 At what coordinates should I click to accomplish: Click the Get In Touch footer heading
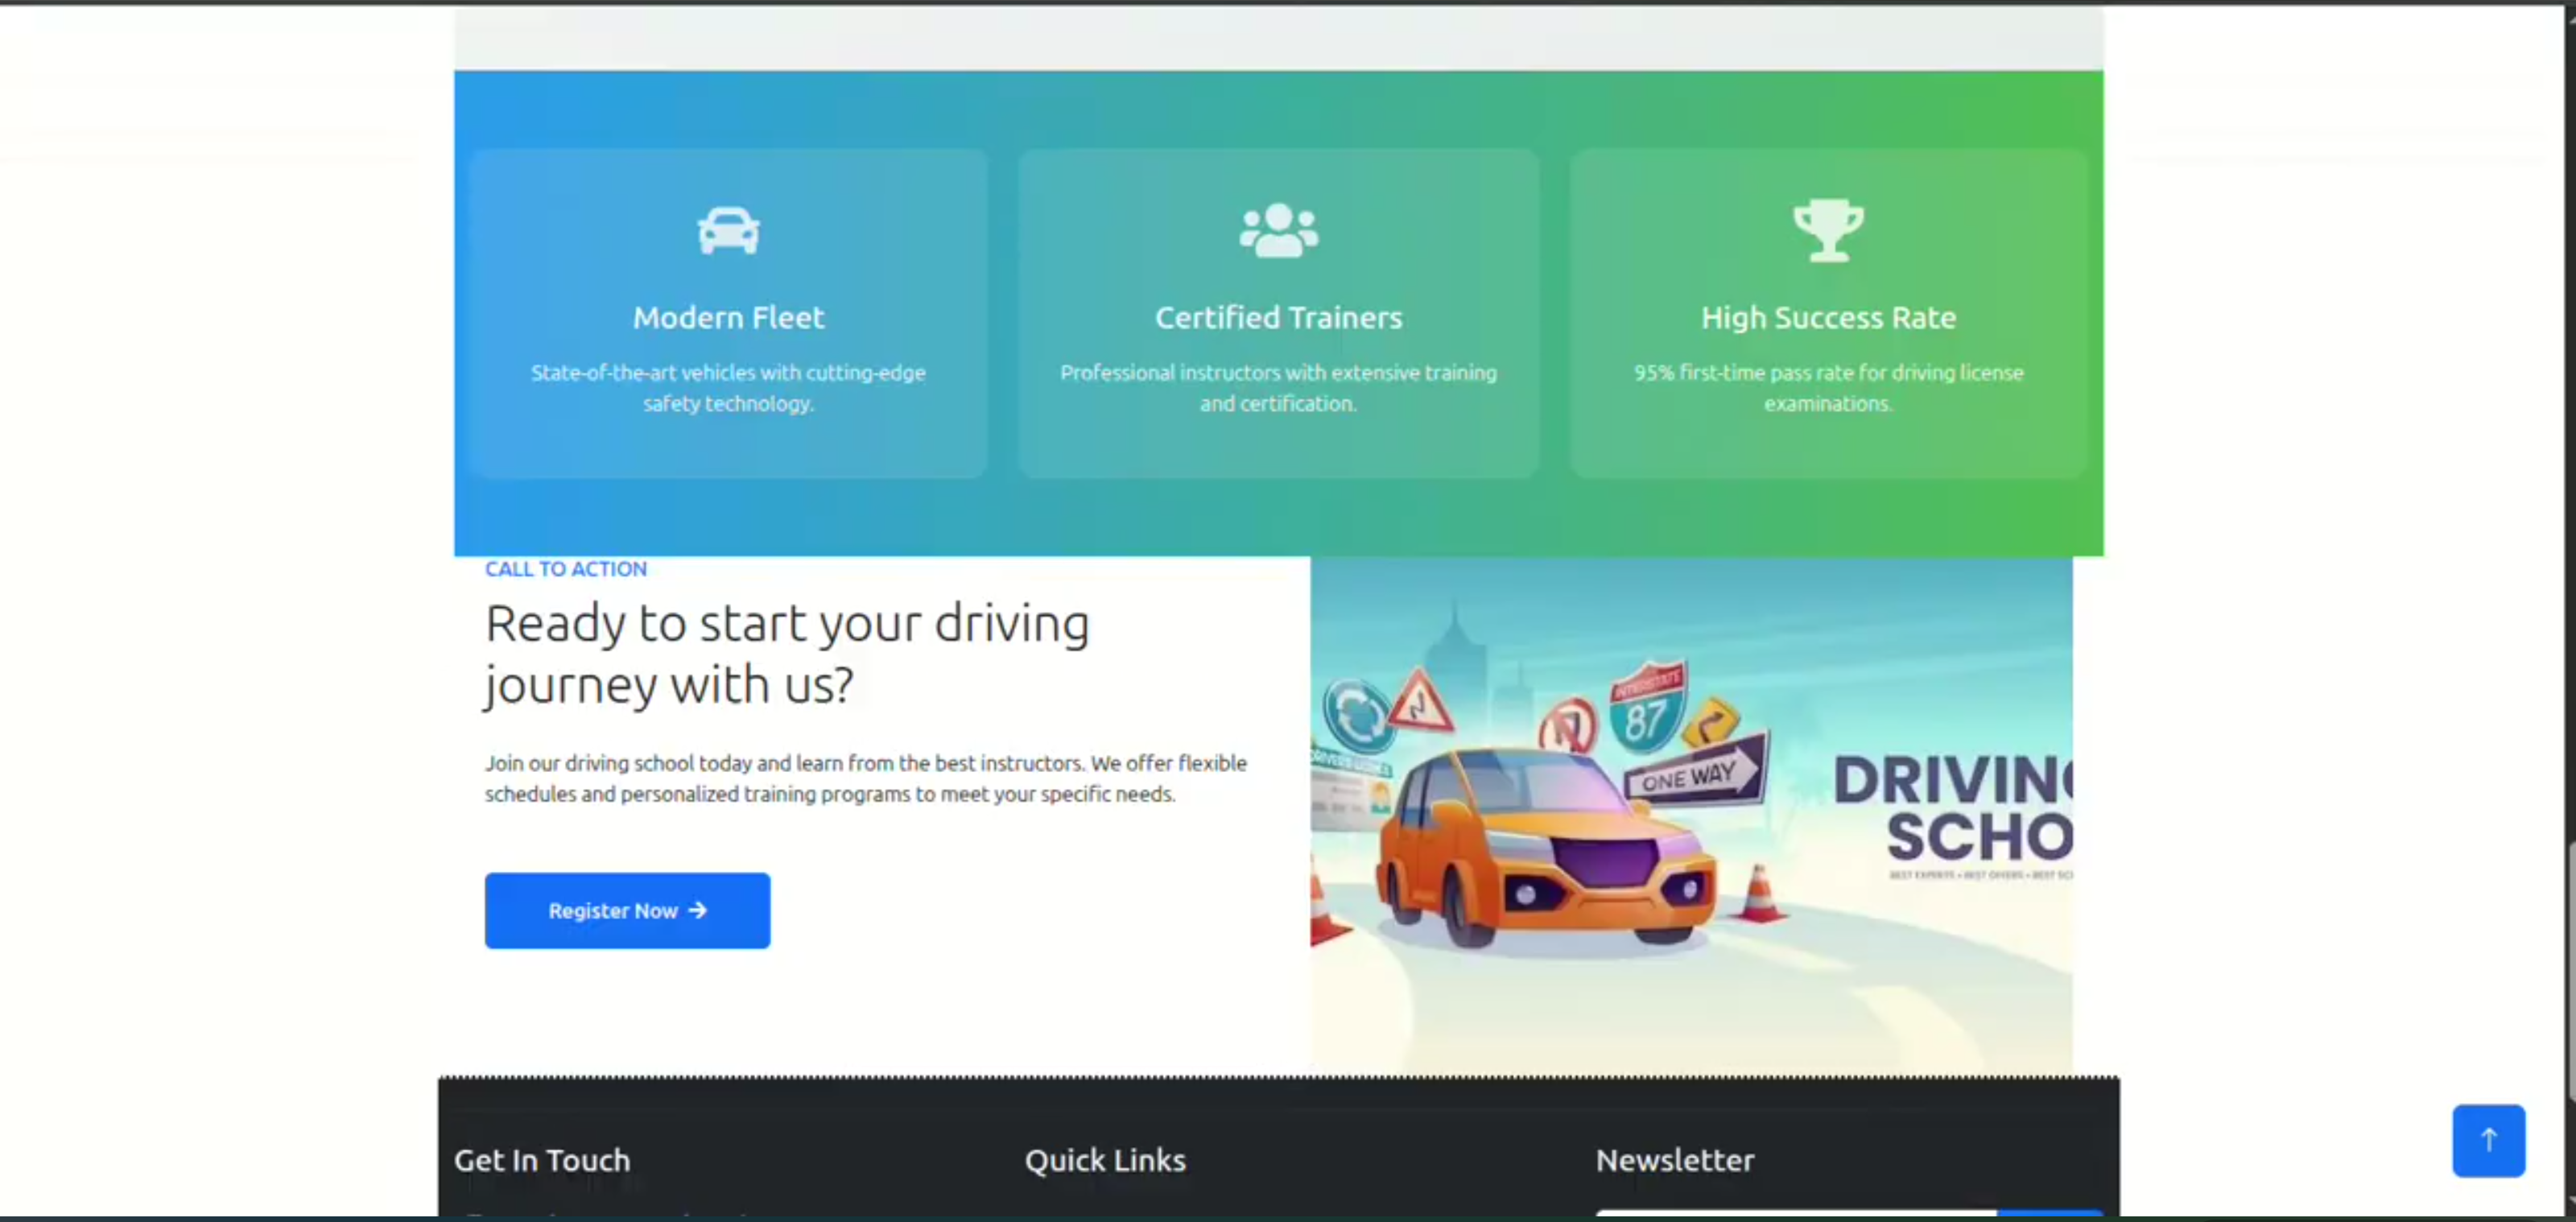tap(542, 1160)
